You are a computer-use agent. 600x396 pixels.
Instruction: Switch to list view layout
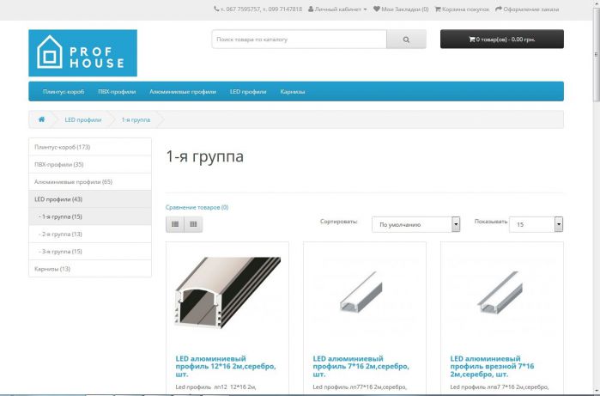coord(175,224)
